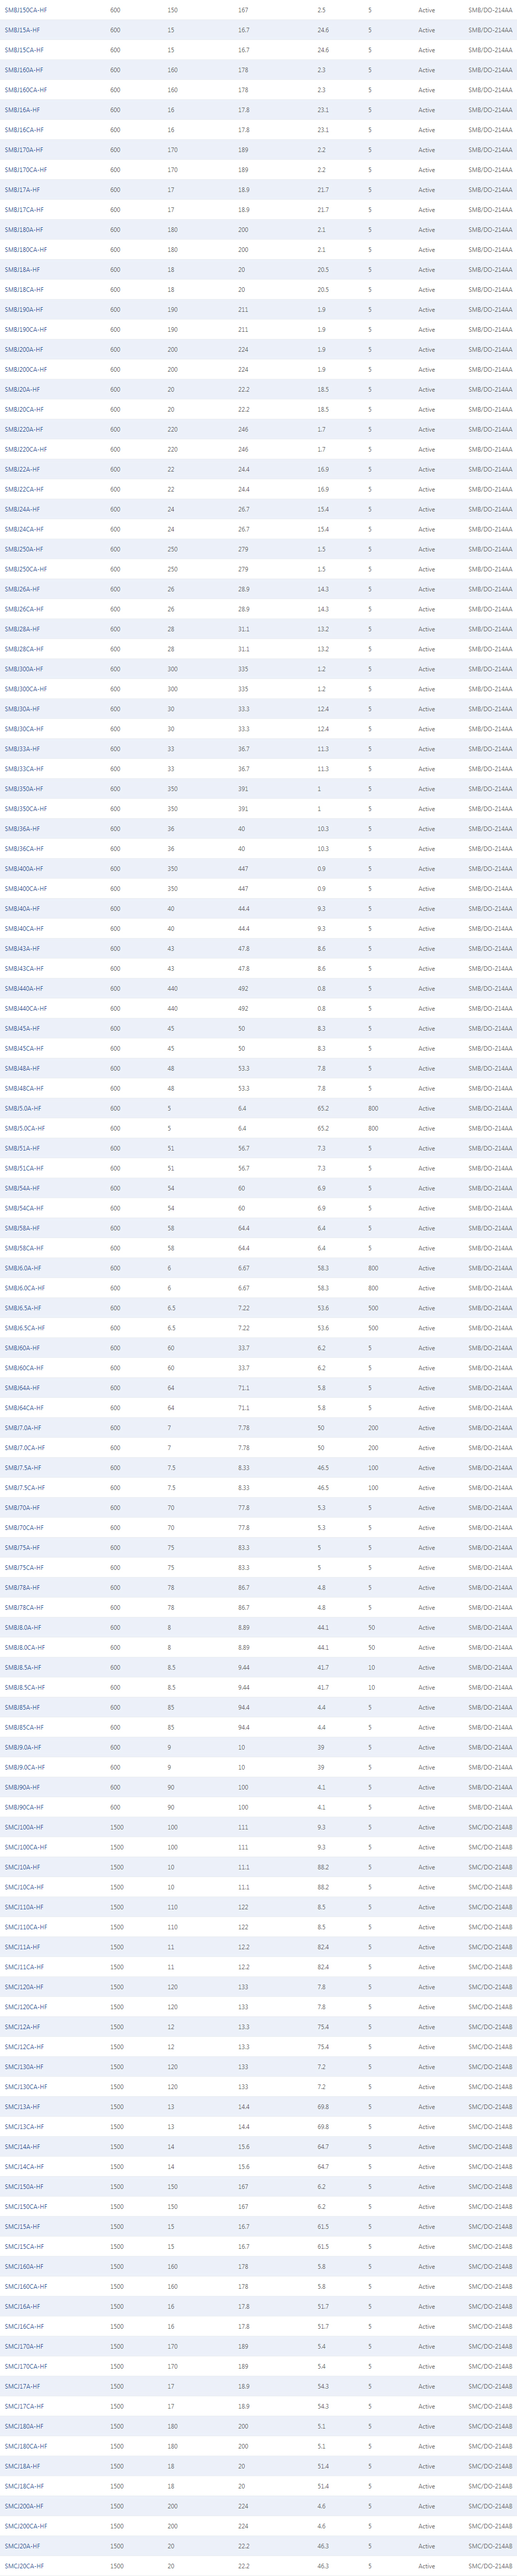The height and width of the screenshot is (2576, 517).
Task: Open the SMBJ170A-HF part link
Action: pyautogui.click(x=24, y=150)
